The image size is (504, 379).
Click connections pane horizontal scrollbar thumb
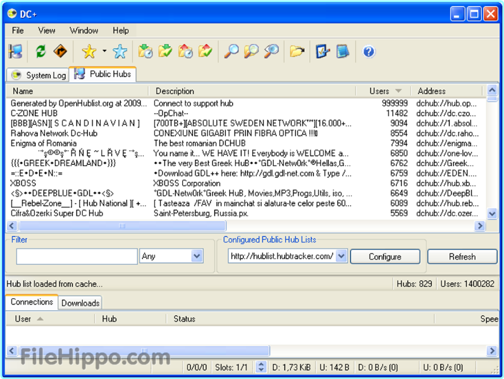tap(144, 351)
